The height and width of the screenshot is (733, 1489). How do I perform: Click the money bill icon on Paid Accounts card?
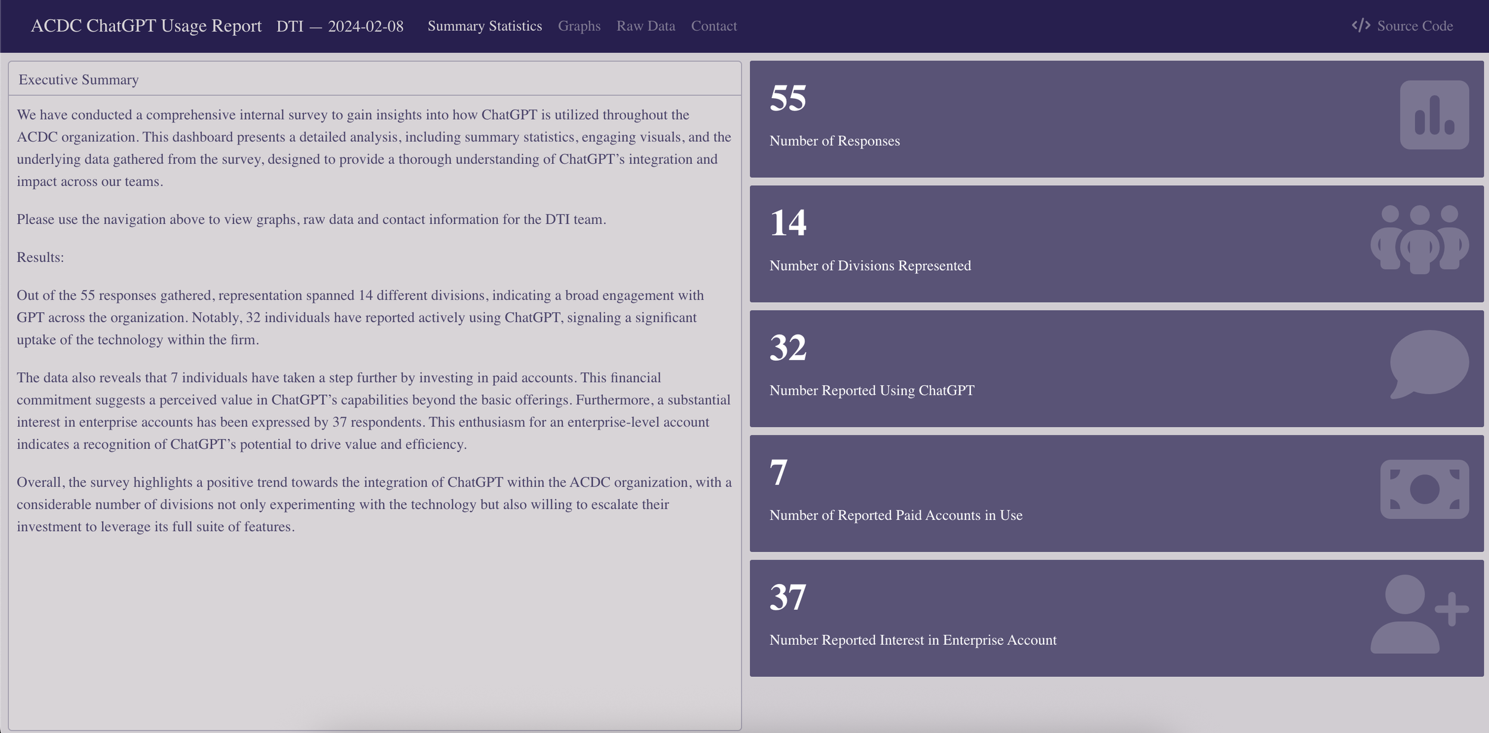click(1425, 489)
